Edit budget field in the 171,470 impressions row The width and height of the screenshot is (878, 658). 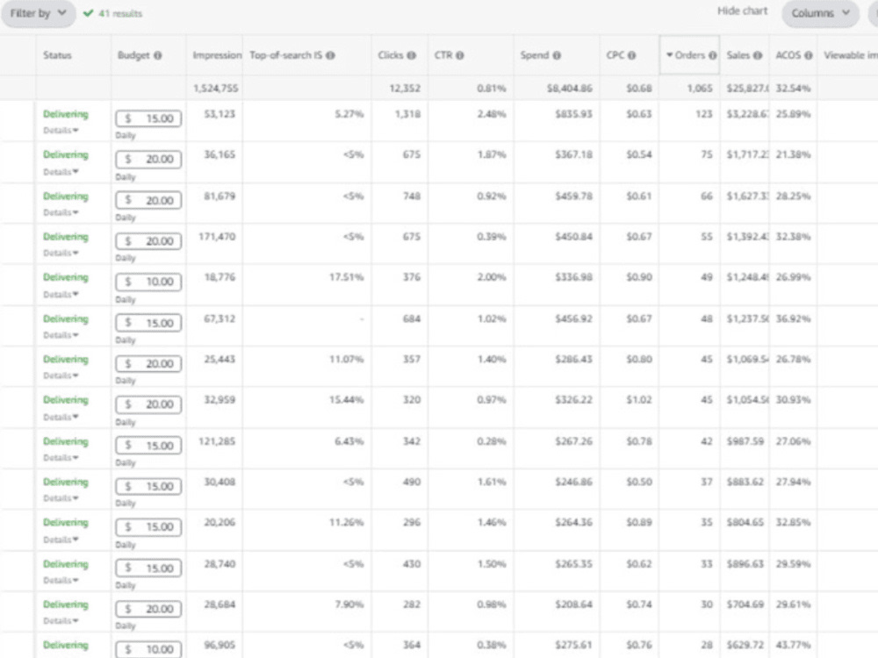coord(148,241)
